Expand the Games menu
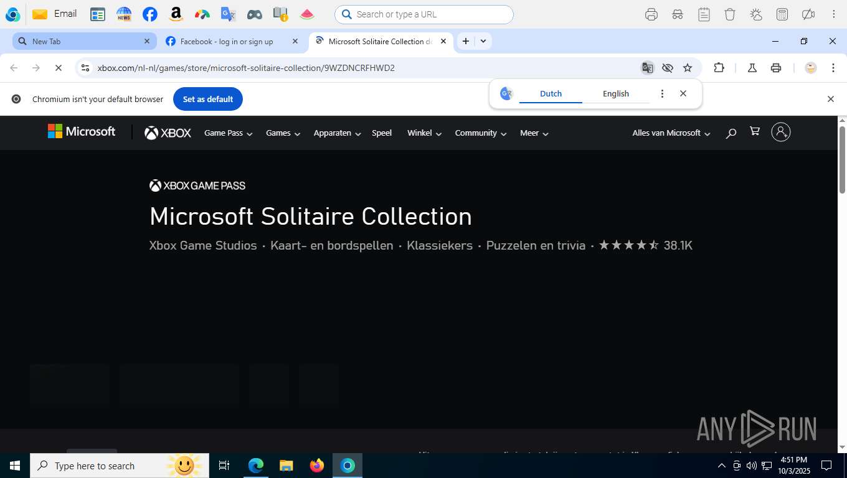This screenshot has height=478, width=847. coord(283,133)
